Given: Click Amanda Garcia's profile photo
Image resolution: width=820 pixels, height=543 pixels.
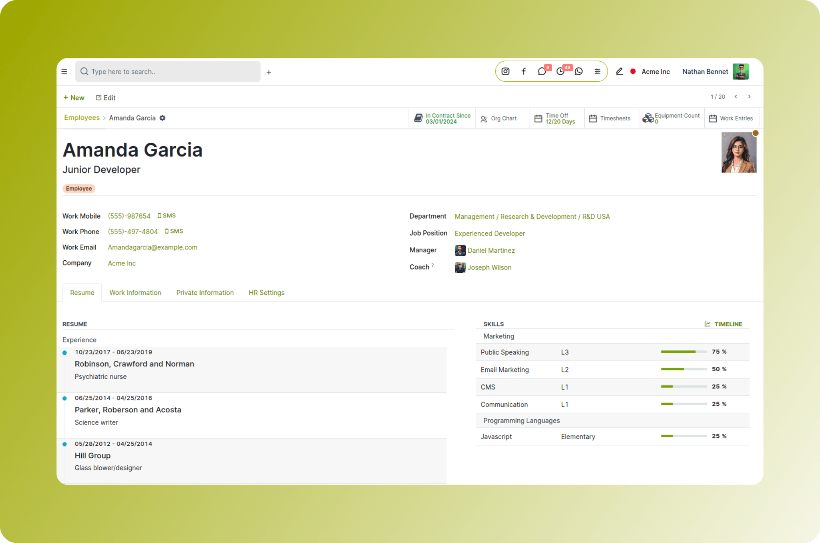Looking at the screenshot, I should point(739,153).
